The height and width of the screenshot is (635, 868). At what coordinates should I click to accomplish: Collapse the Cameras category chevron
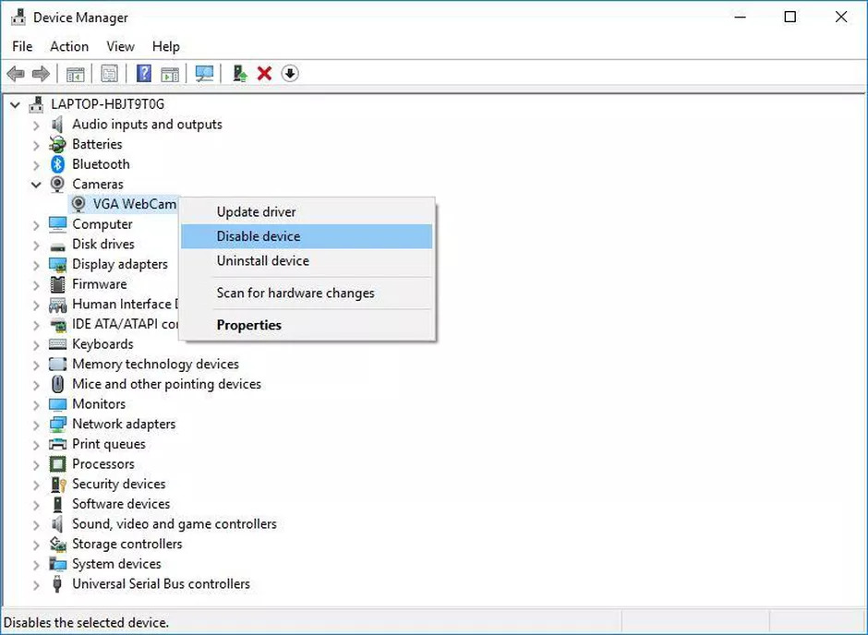click(x=36, y=185)
